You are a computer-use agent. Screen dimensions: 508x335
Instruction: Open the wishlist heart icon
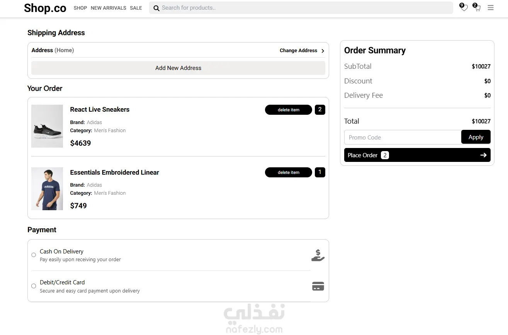click(x=464, y=8)
